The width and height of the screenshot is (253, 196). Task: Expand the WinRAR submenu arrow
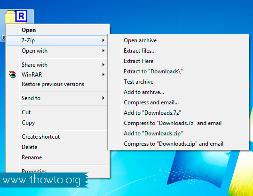(x=103, y=75)
